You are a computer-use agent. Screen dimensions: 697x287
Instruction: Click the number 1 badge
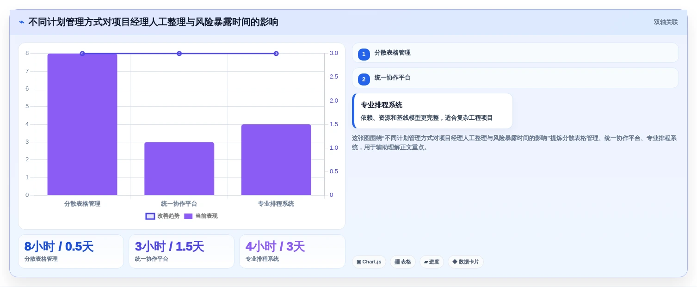coord(364,54)
